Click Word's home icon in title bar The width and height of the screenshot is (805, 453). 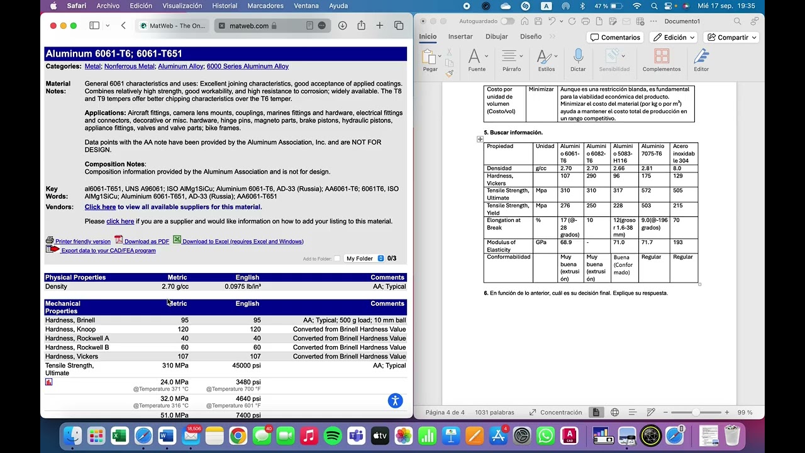pos(526,21)
